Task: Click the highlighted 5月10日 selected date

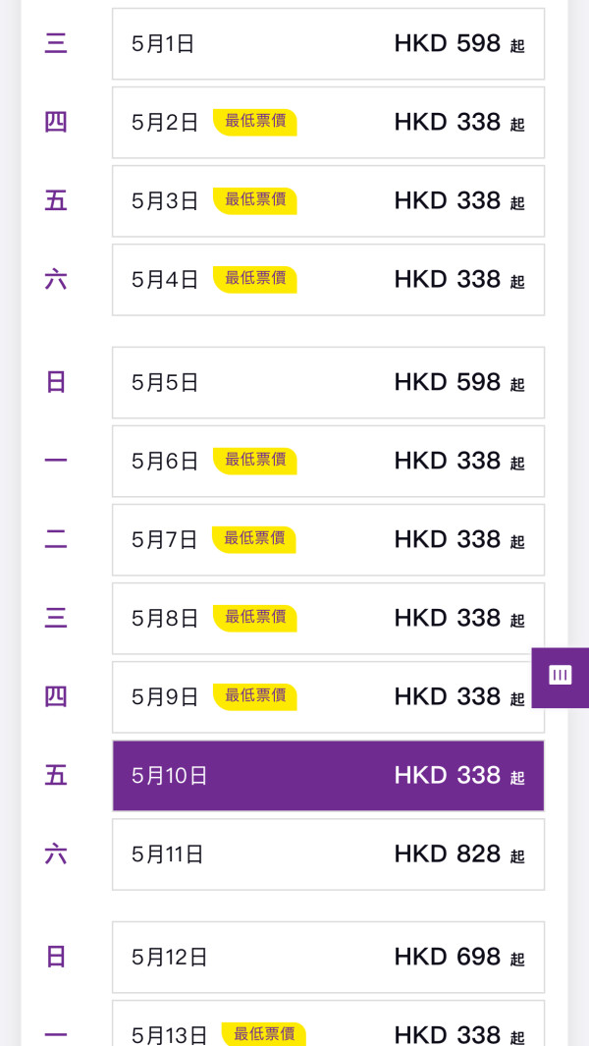Action: click(328, 775)
